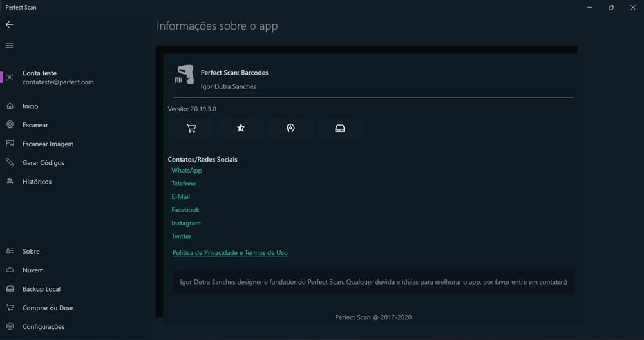Toggle the hamburger menu icon
This screenshot has height=340, width=644.
pos(10,45)
